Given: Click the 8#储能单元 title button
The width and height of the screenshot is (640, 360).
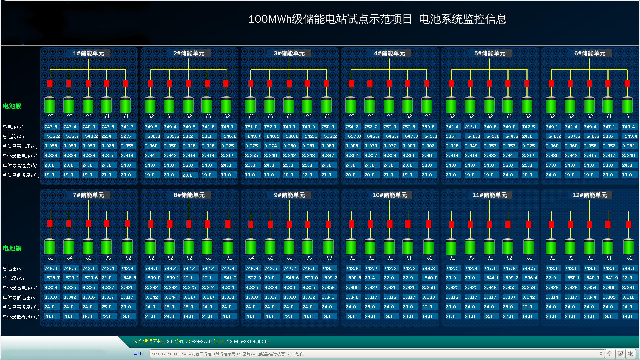Looking at the screenshot, I should point(189,195).
